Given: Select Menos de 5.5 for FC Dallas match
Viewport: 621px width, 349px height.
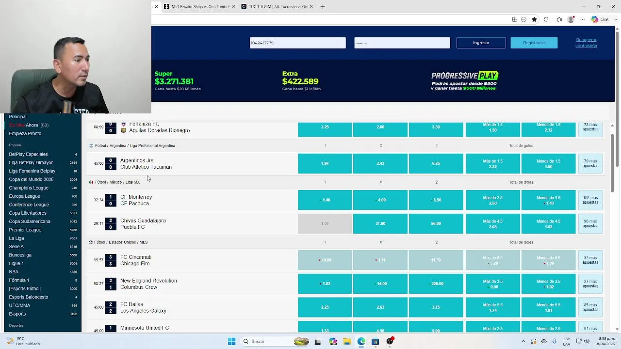Looking at the screenshot, I should [549, 307].
